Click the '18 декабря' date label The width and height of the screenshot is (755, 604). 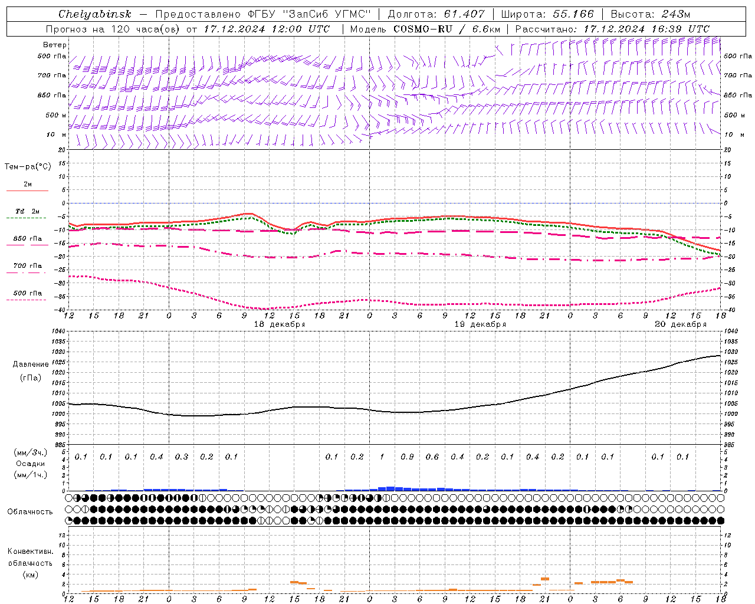[x=280, y=324]
